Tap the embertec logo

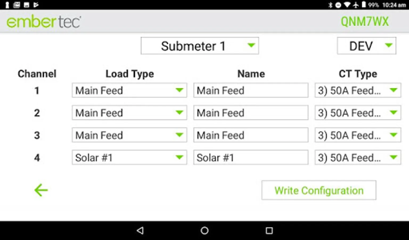tap(44, 22)
